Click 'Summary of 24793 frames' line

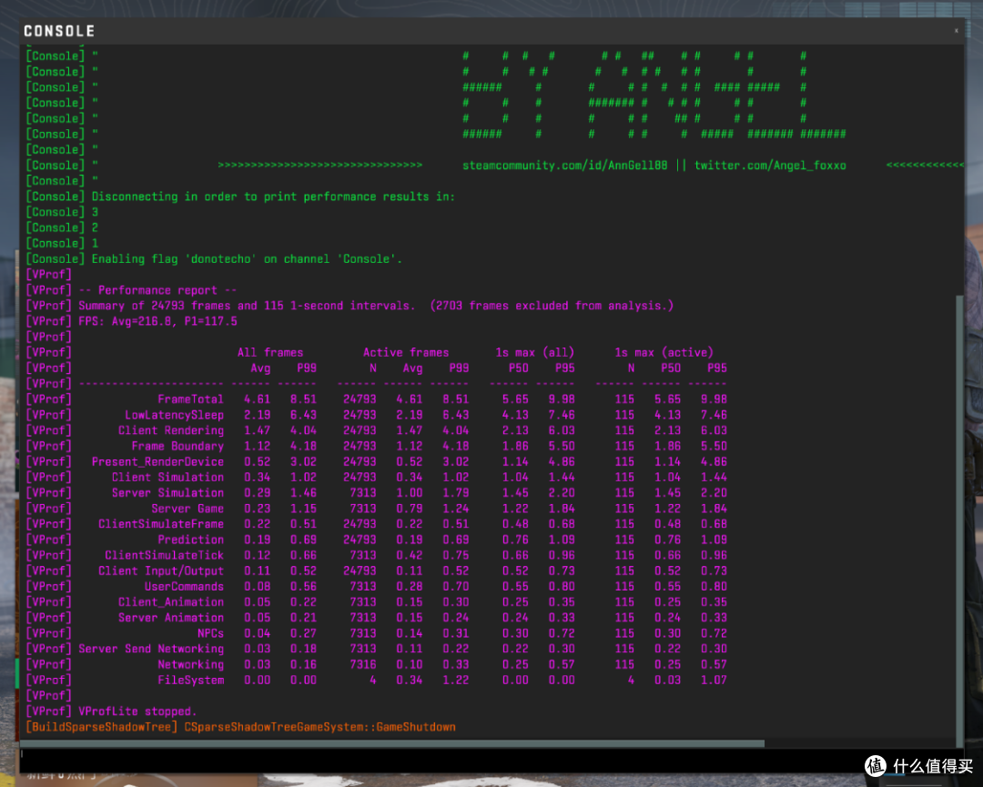[x=376, y=306]
